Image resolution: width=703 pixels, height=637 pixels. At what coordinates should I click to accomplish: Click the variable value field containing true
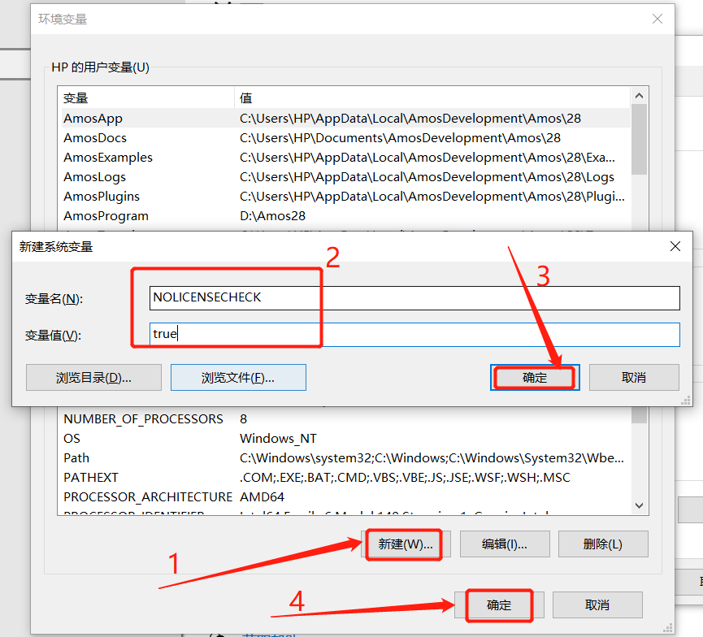(x=414, y=335)
